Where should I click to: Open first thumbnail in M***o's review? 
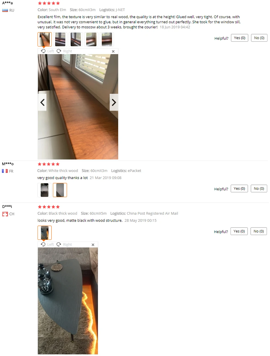pyautogui.click(x=45, y=190)
